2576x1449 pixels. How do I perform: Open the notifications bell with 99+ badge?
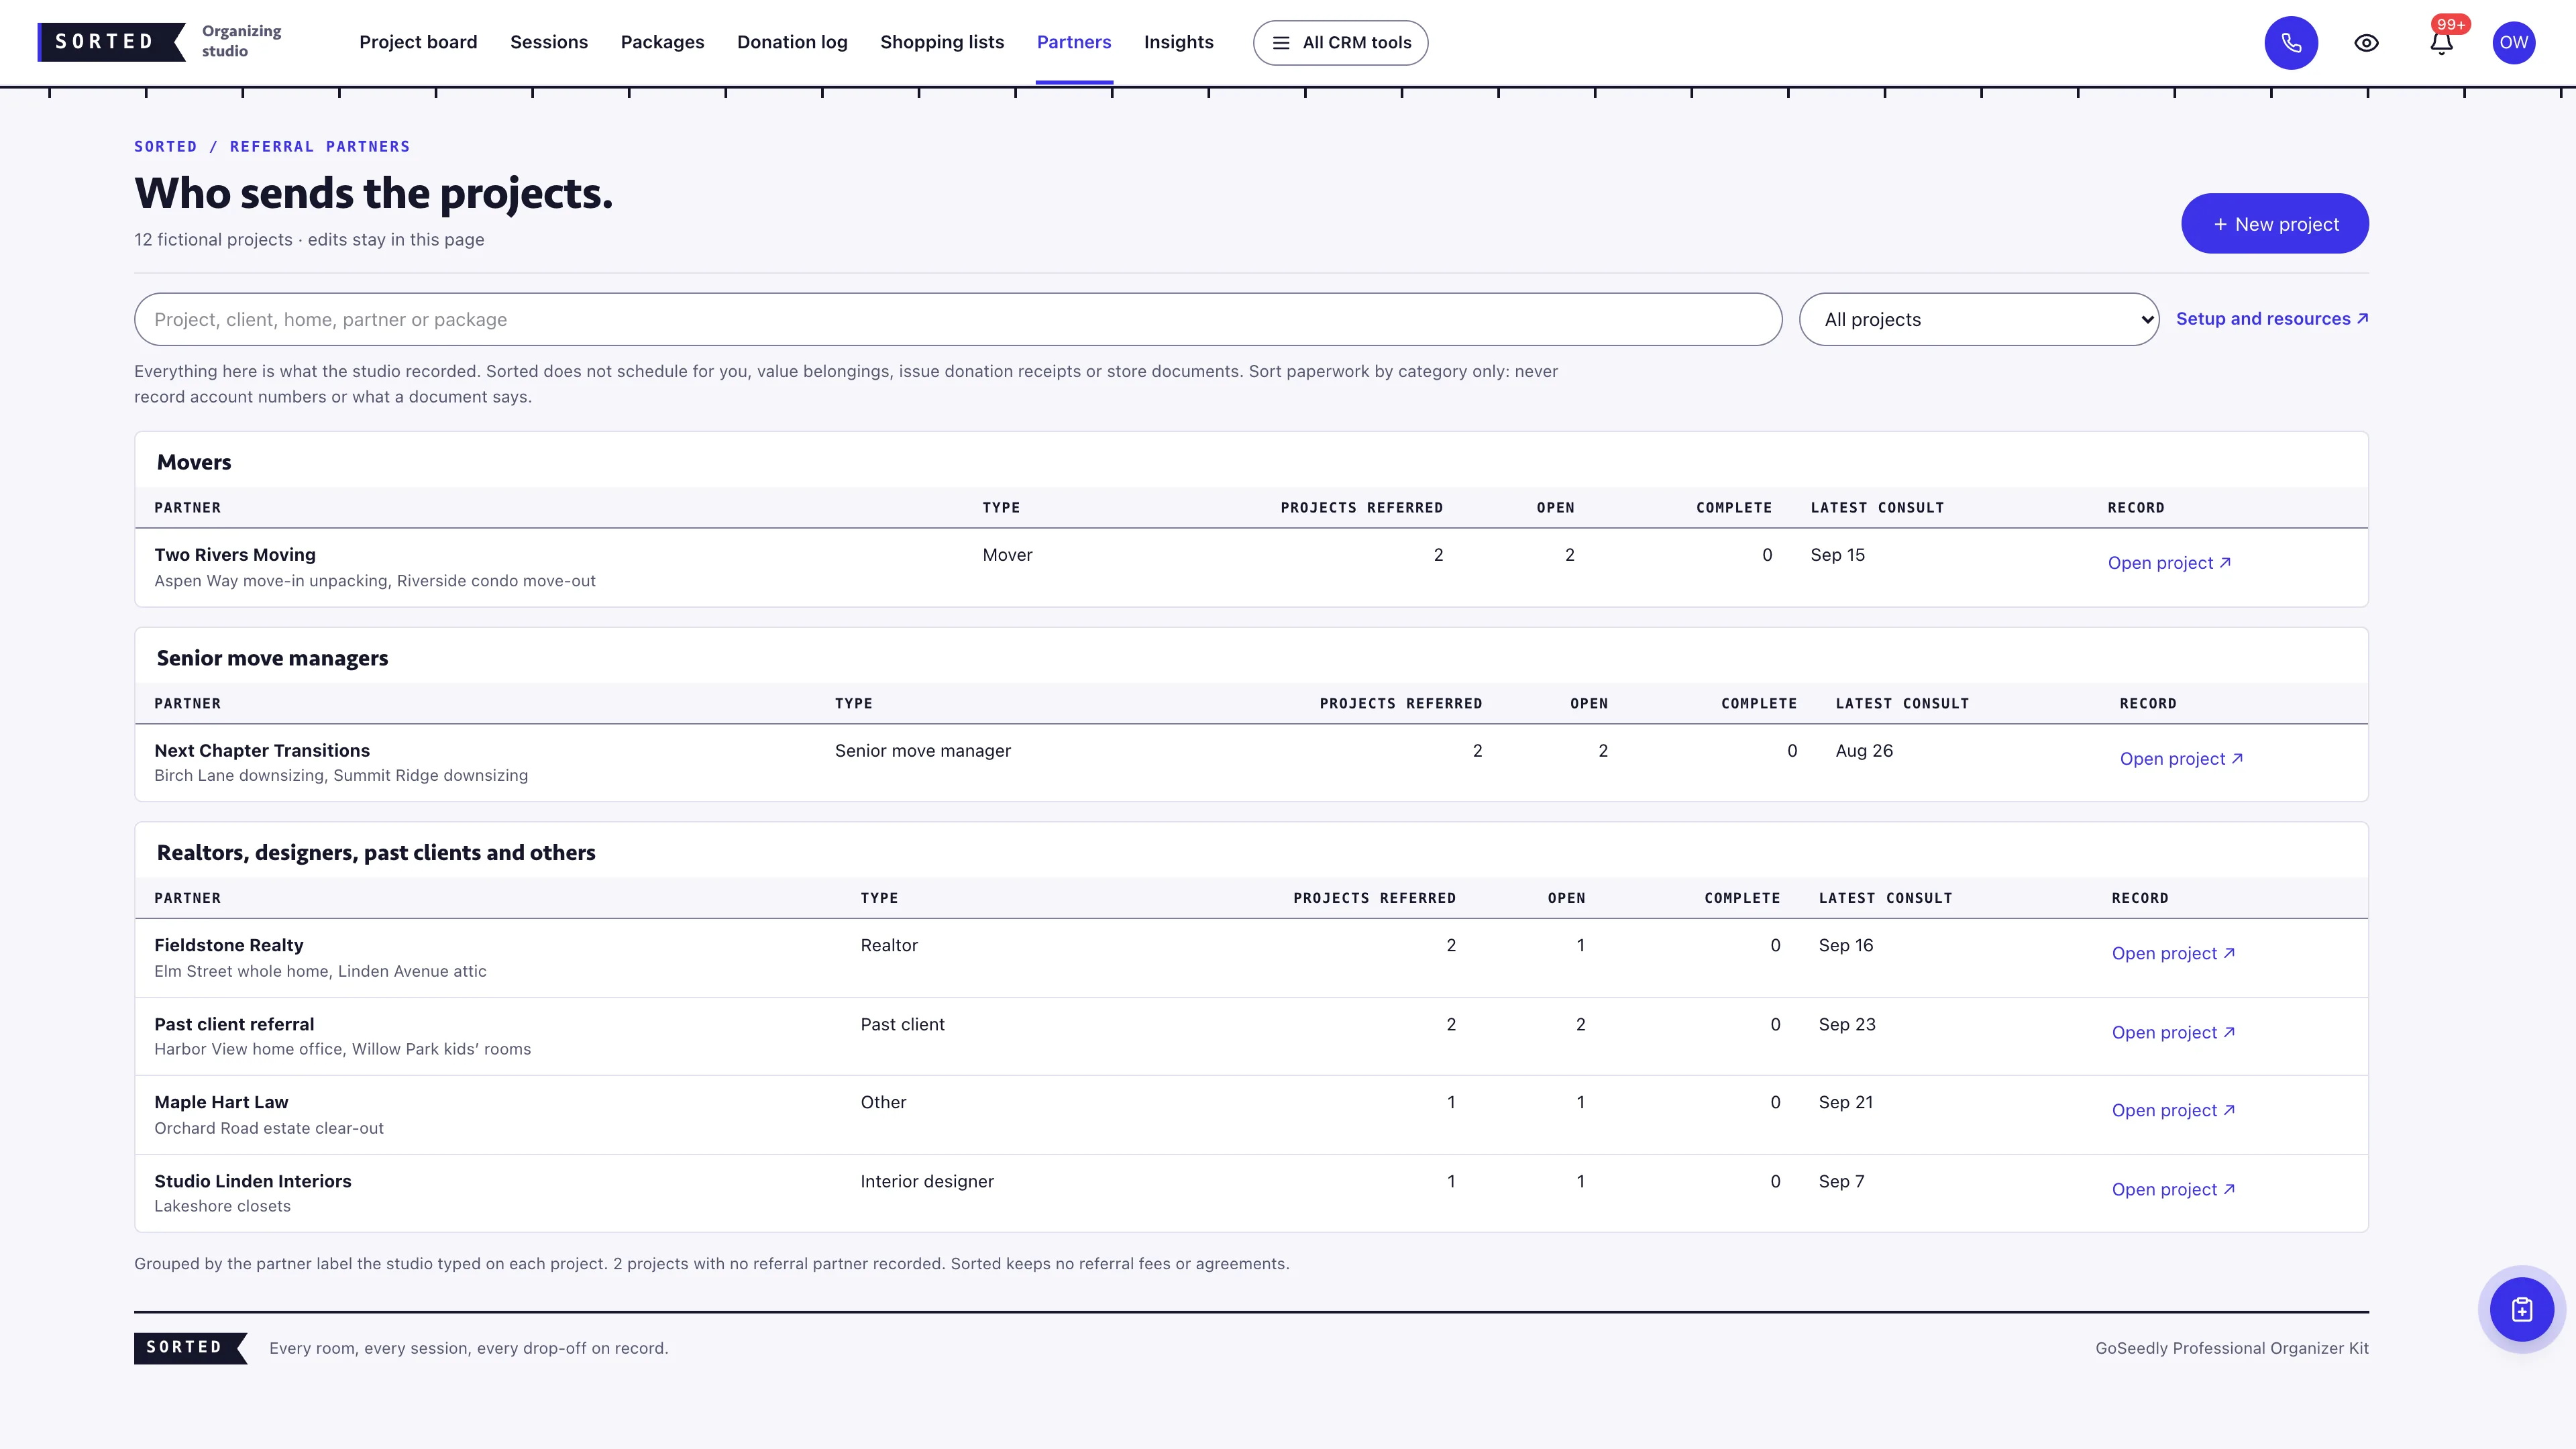click(2441, 43)
